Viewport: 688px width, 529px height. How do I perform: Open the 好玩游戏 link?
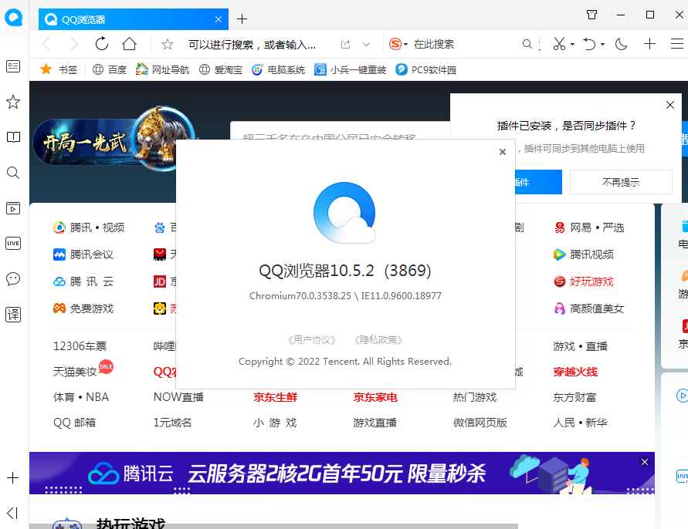click(x=584, y=281)
